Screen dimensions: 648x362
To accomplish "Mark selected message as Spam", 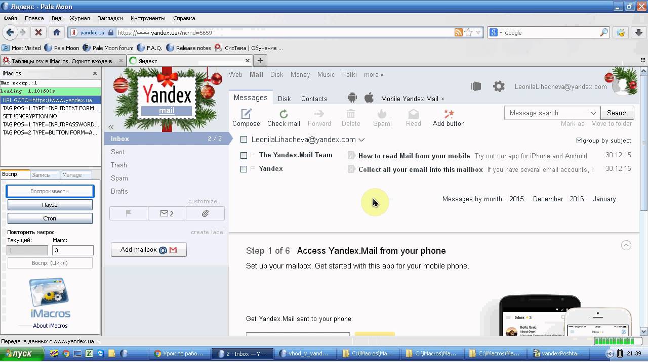I will tap(382, 118).
